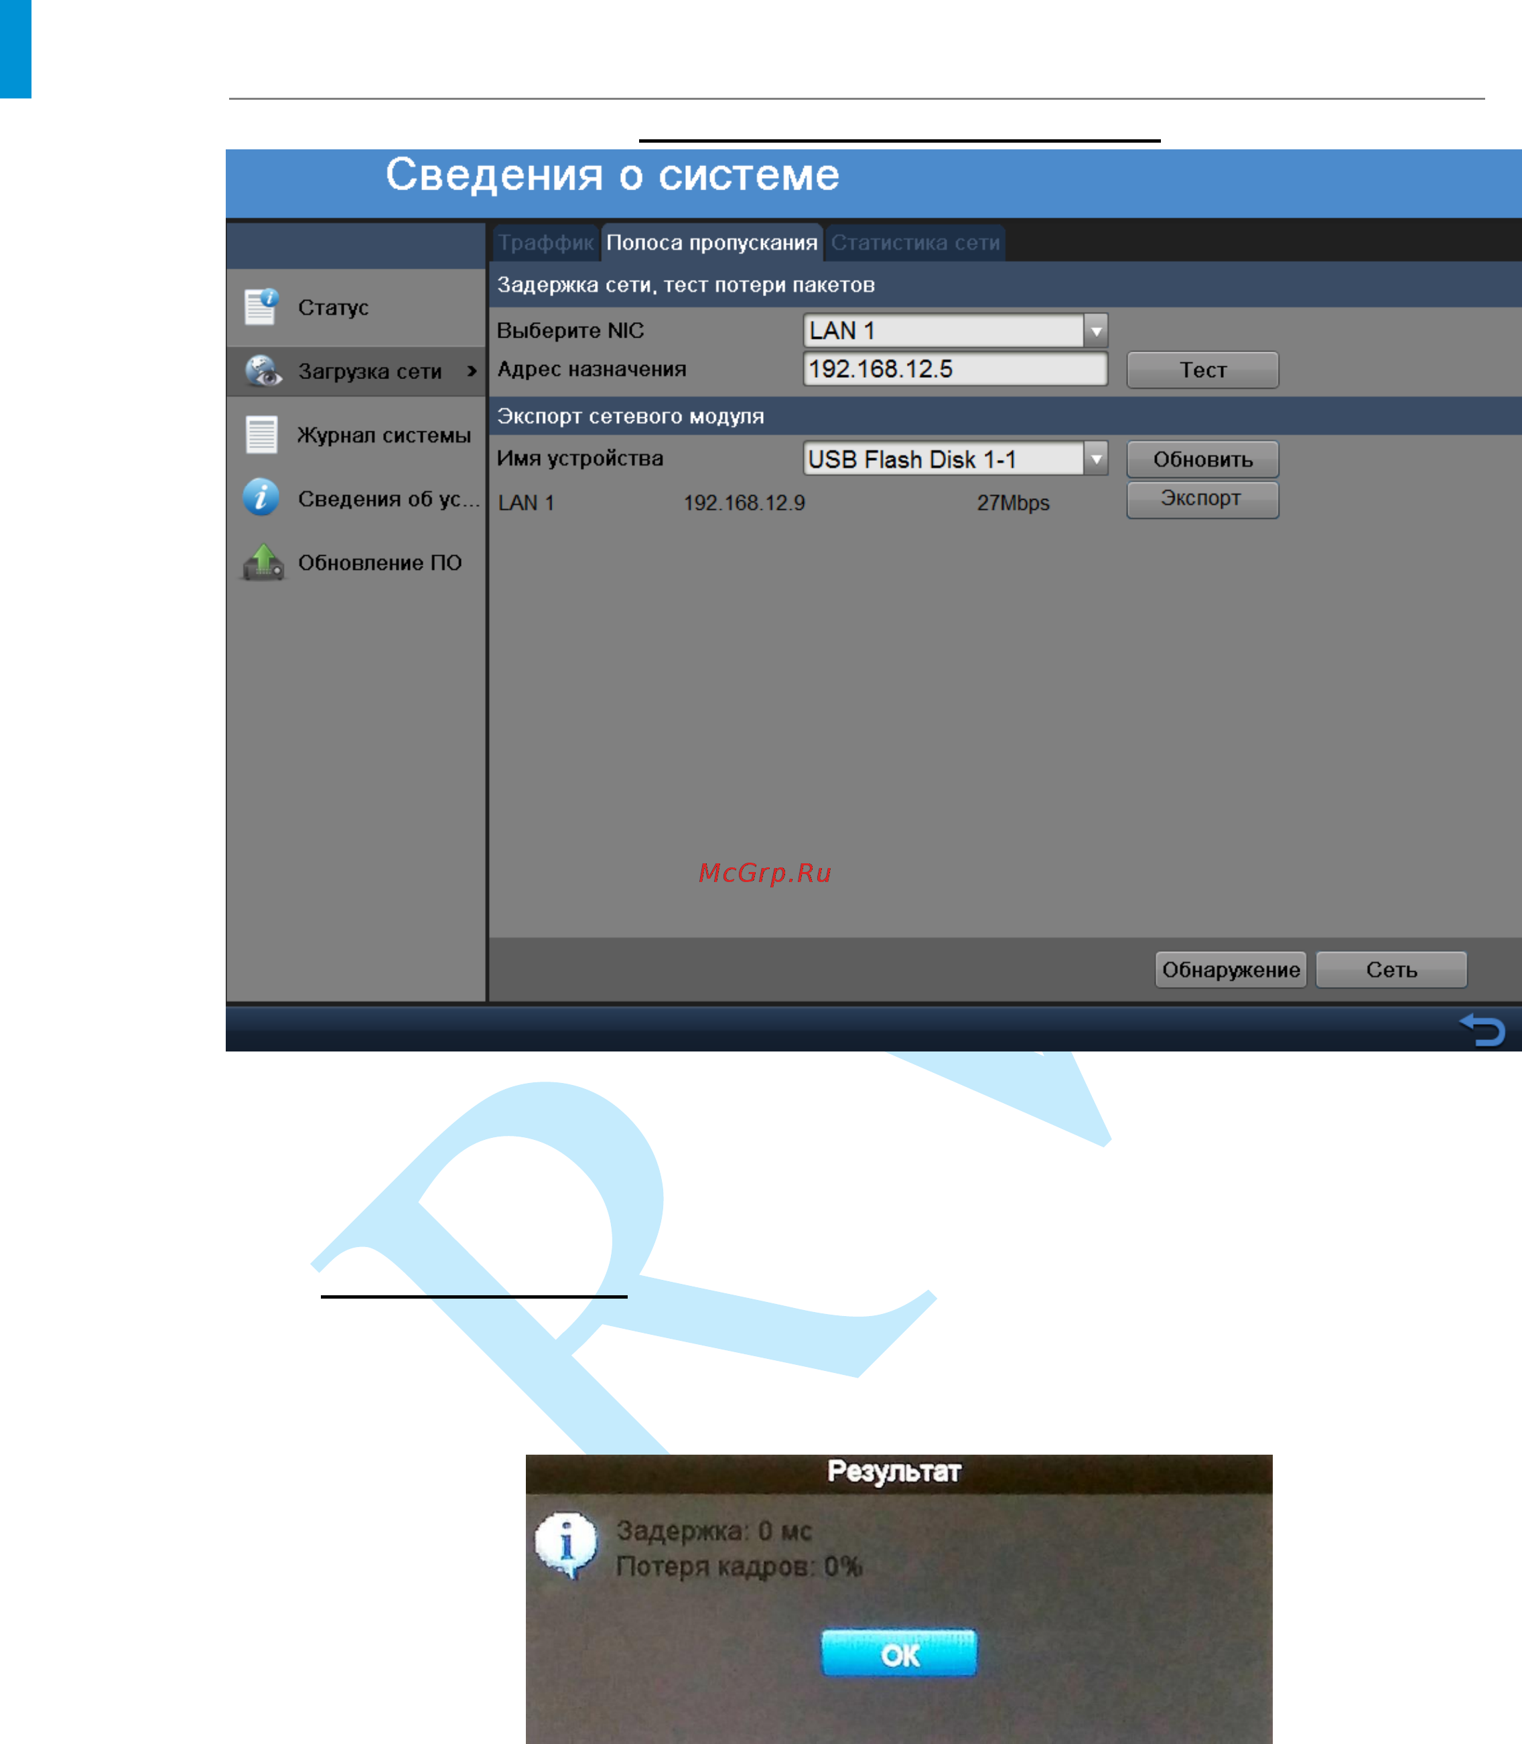Click the Обнаружение button
This screenshot has height=1744, width=1522.
tap(1230, 970)
